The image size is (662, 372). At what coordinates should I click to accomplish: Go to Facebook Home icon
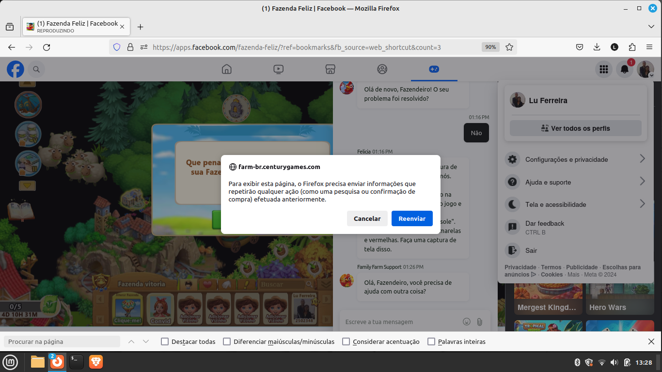pos(227,69)
